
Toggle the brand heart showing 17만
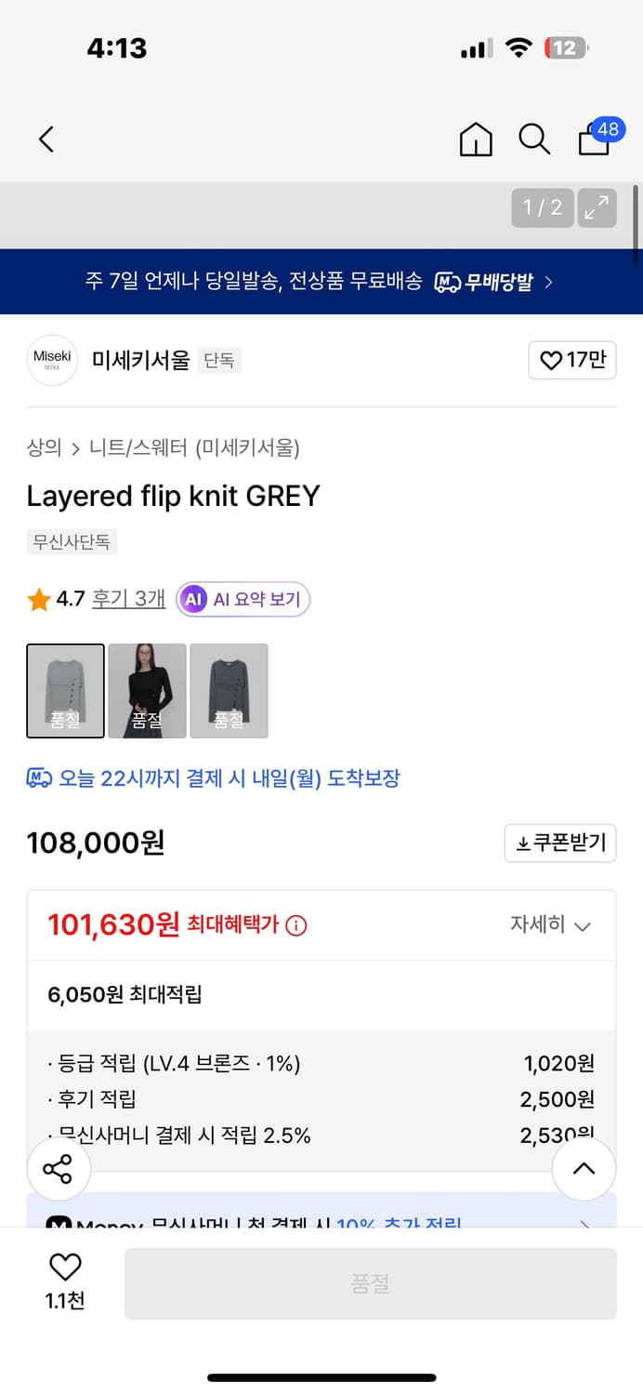click(x=572, y=360)
